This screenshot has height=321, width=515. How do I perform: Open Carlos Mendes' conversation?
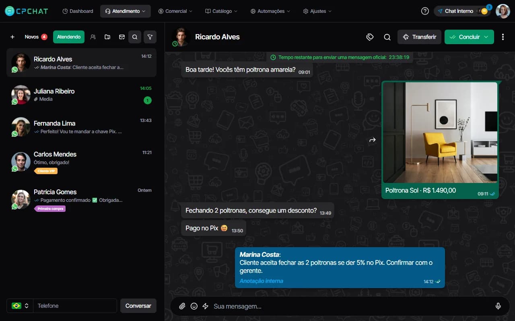[81, 162]
